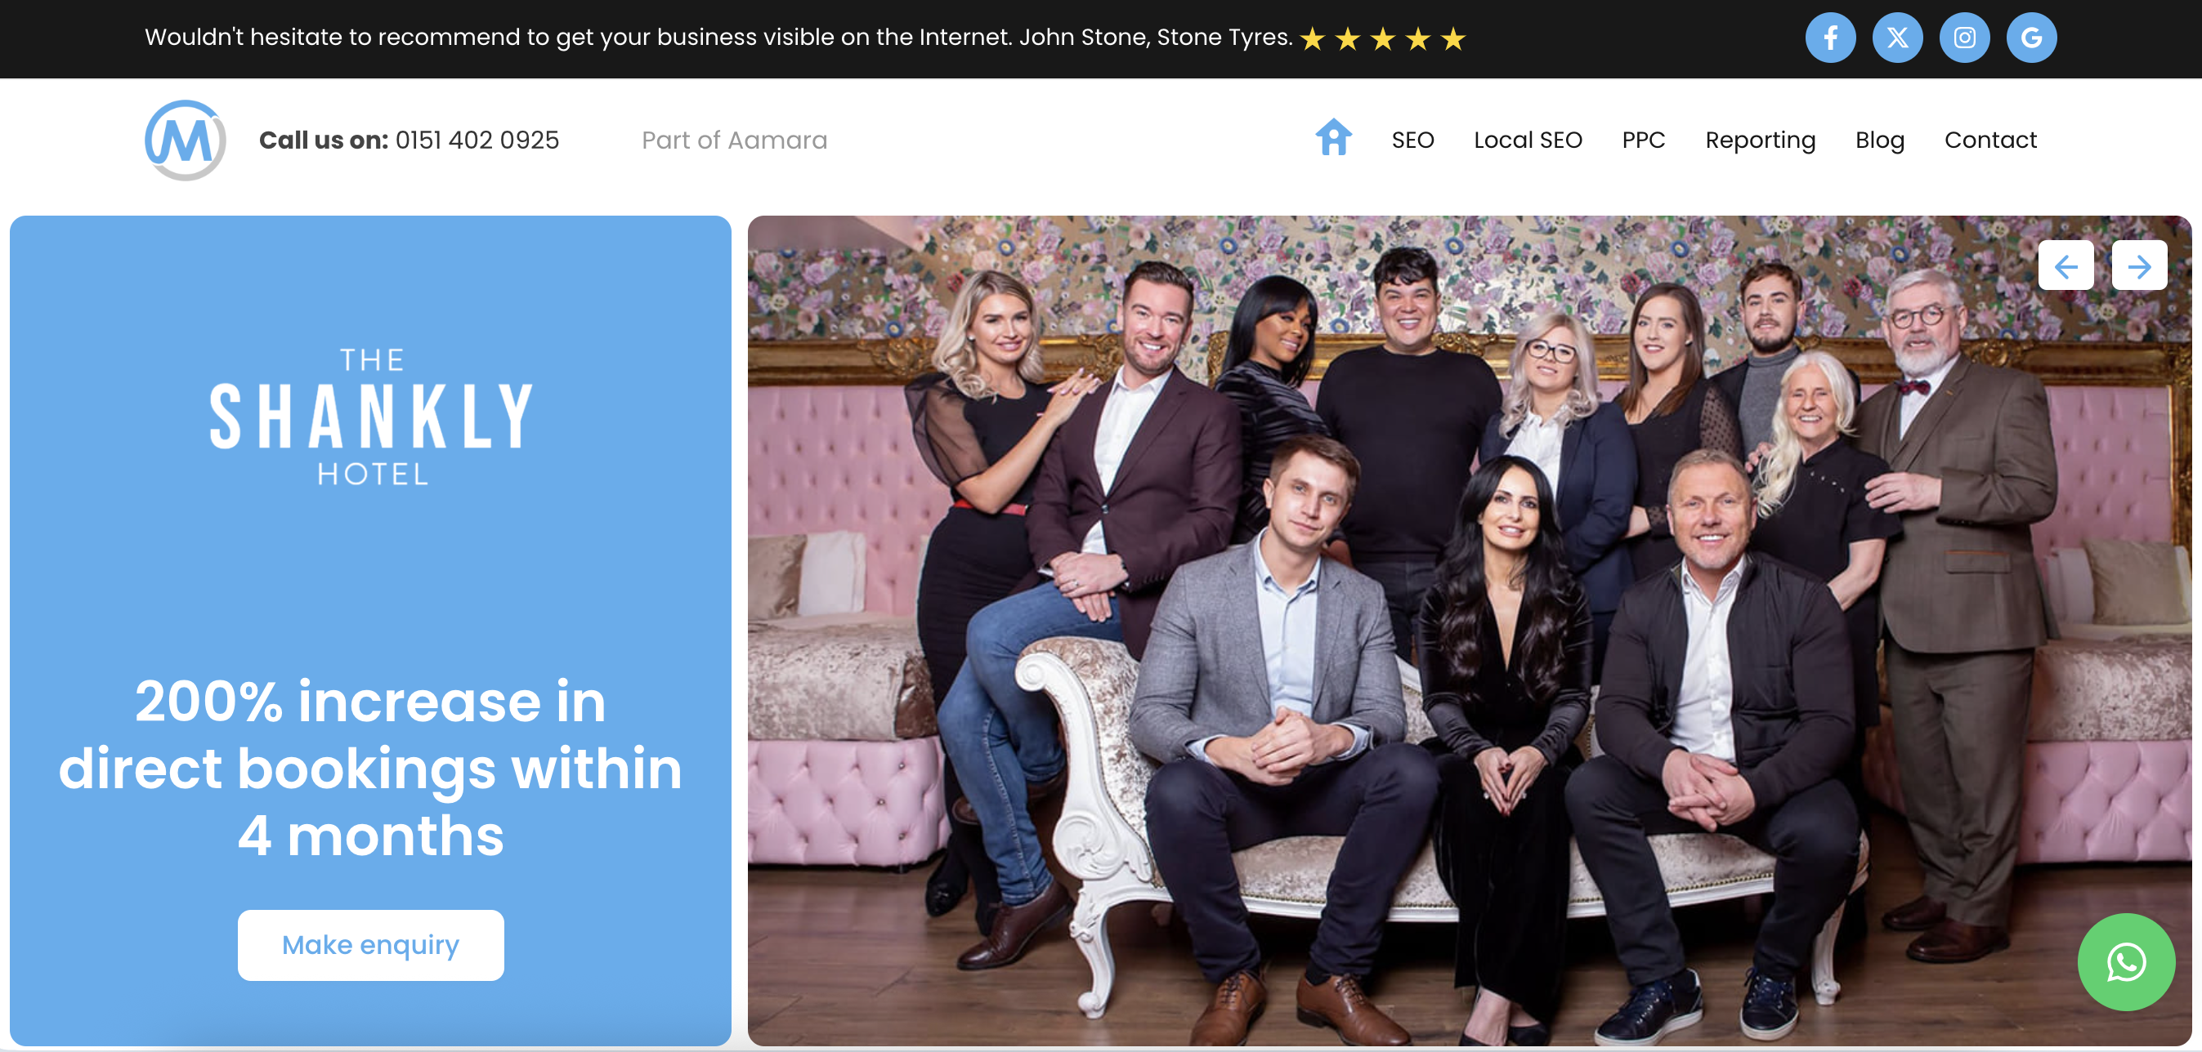Open the Facebook social icon
The image size is (2202, 1052).
(x=1830, y=38)
